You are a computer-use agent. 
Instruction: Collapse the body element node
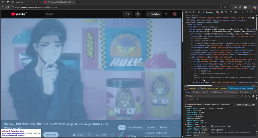187,27
